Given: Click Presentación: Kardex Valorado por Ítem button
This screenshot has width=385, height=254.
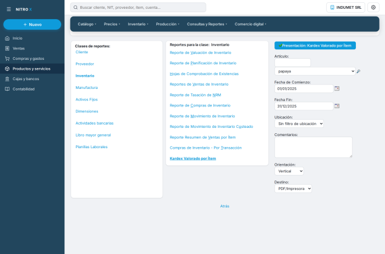Looking at the screenshot, I should pos(315,46).
